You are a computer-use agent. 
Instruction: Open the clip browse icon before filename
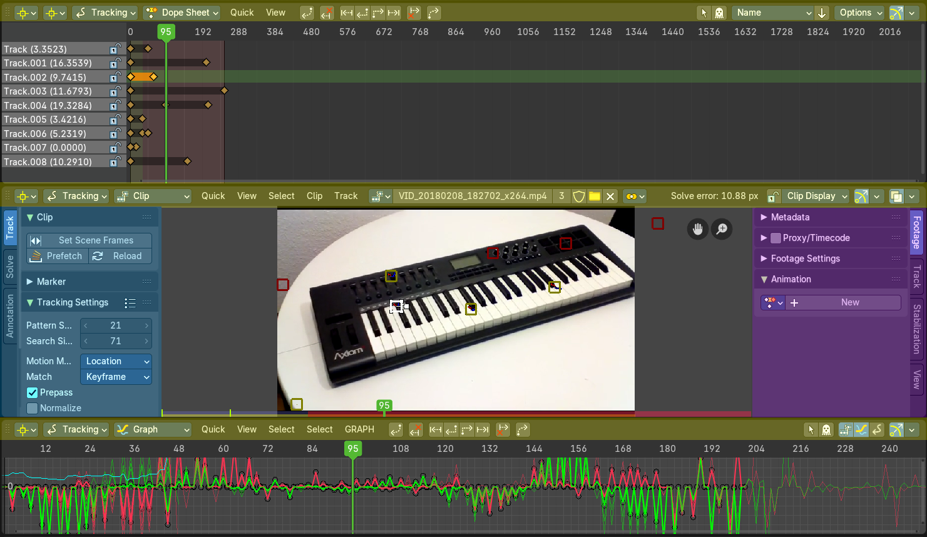[380, 197]
